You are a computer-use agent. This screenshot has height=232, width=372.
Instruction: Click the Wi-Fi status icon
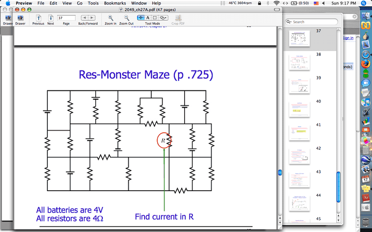point(276,3)
